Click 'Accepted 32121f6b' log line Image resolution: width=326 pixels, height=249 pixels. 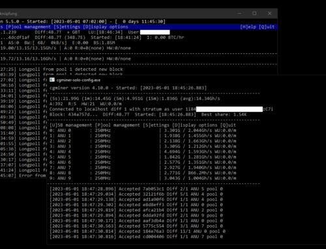(x=136, y=194)
